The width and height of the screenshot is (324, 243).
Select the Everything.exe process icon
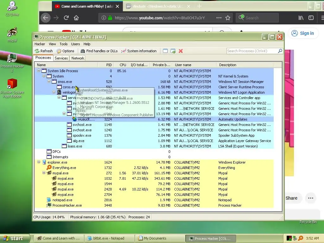49,167
